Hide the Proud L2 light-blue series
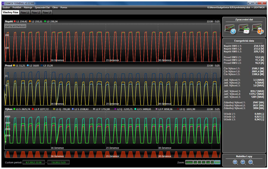 (x=28, y=66)
